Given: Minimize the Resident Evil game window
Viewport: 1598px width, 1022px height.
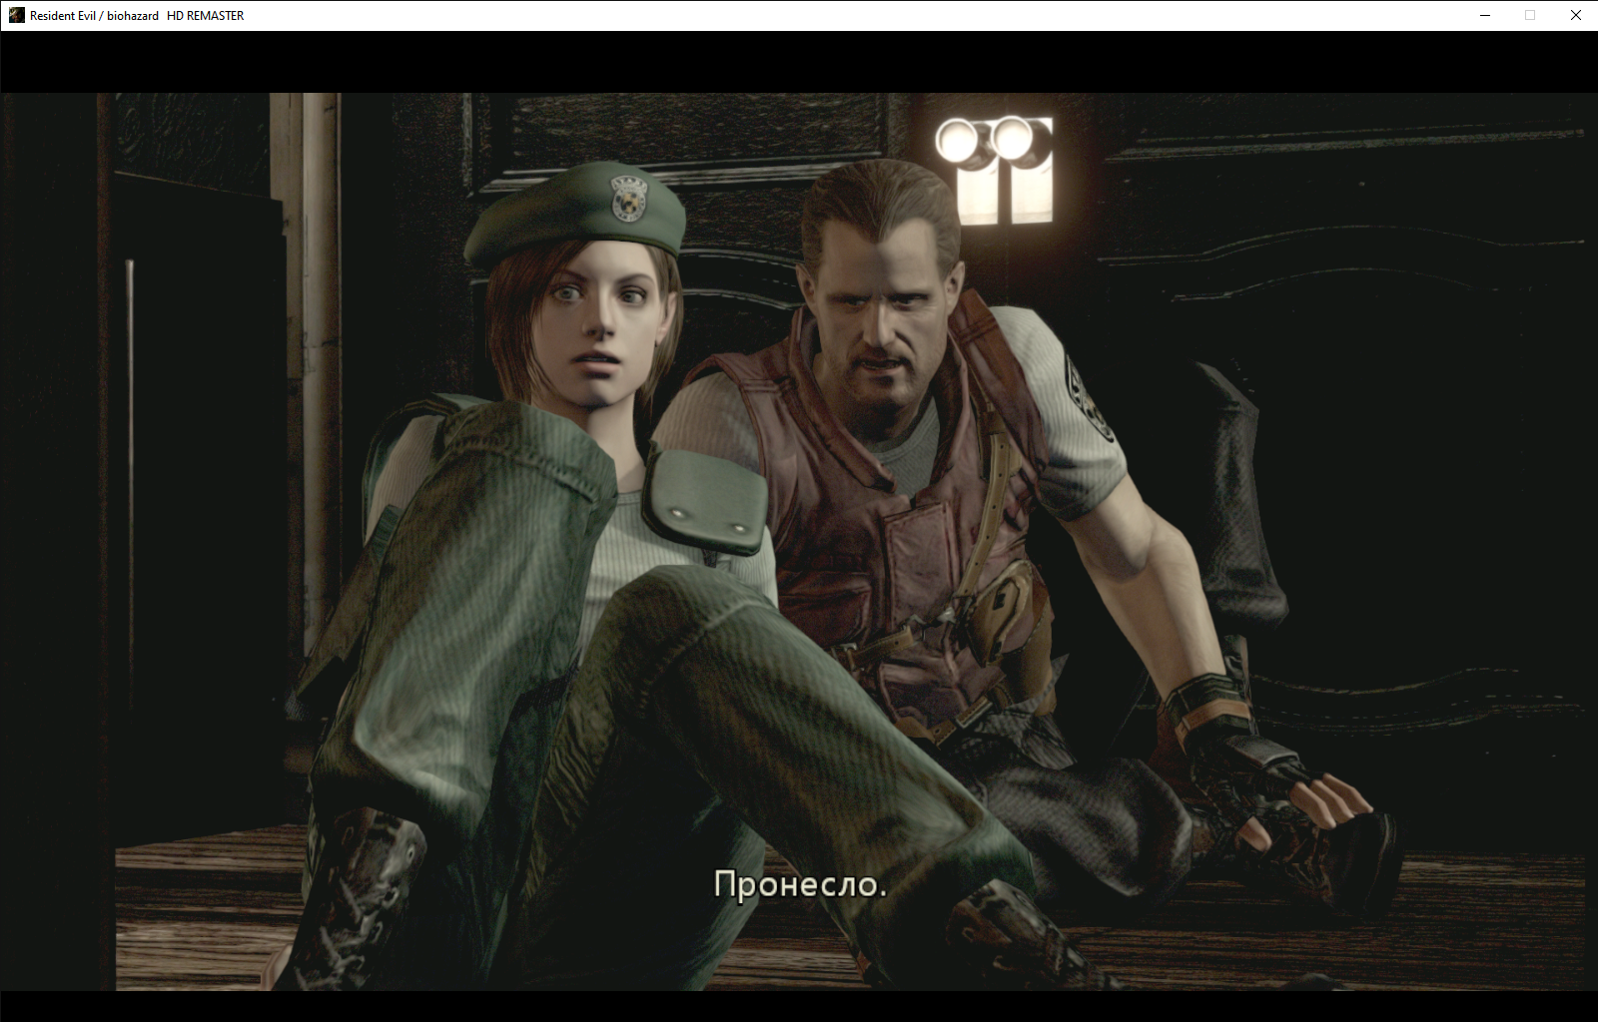Looking at the screenshot, I should (x=1484, y=15).
